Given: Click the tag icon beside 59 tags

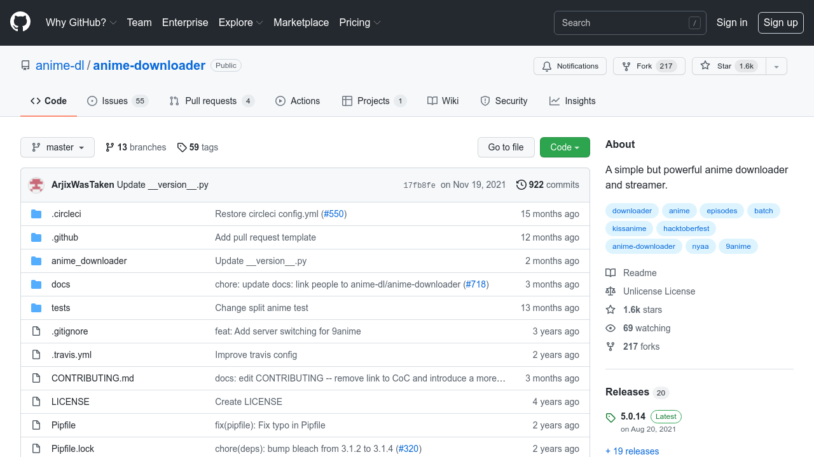Looking at the screenshot, I should point(182,147).
